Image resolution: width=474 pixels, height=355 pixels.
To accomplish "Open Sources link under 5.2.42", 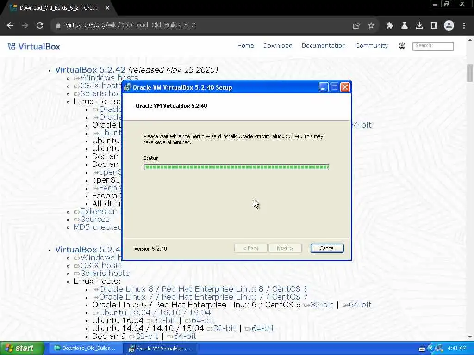I will pos(92,220).
